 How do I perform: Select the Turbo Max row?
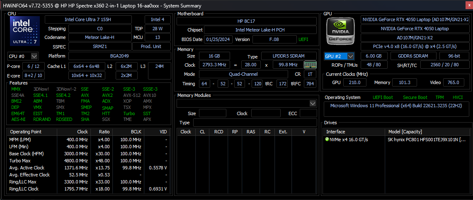click(88, 161)
